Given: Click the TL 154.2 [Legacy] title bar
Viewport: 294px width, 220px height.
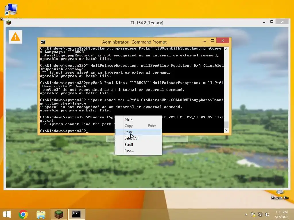Looking at the screenshot, I should pos(147,23).
